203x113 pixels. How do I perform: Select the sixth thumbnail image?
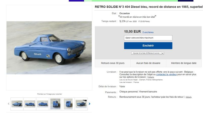[x=81, y=104]
